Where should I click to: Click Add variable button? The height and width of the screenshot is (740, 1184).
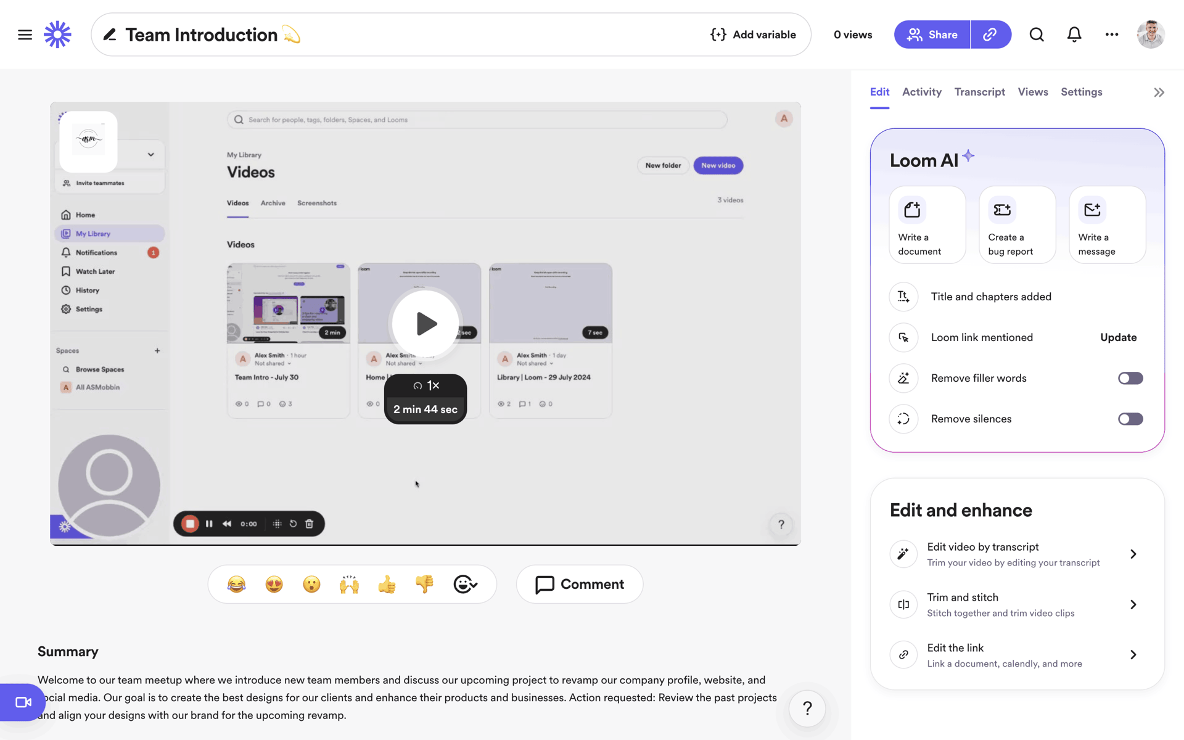(753, 35)
